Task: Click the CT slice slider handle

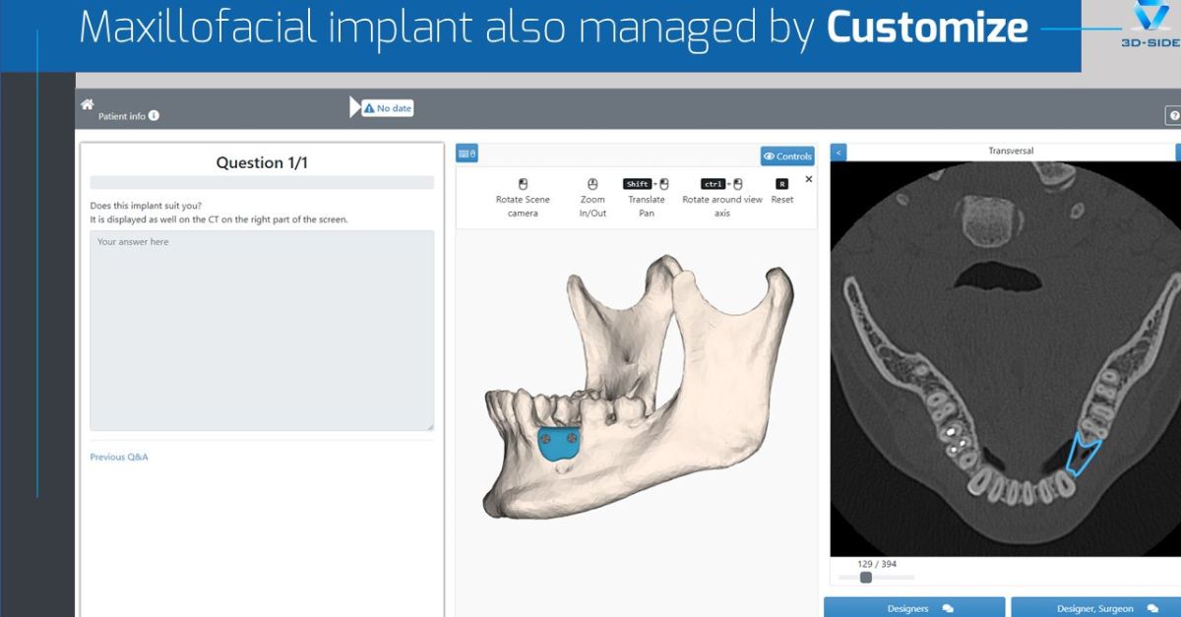Action: coord(866,578)
